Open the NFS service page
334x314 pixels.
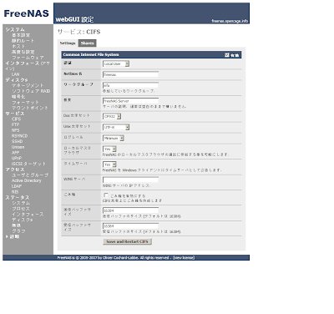[x=15, y=130]
